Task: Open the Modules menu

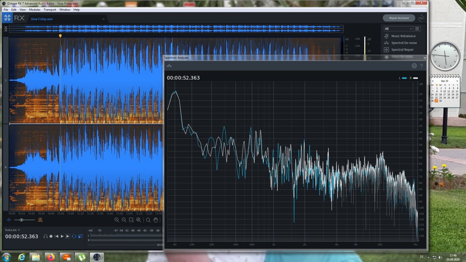Action: coord(35,10)
